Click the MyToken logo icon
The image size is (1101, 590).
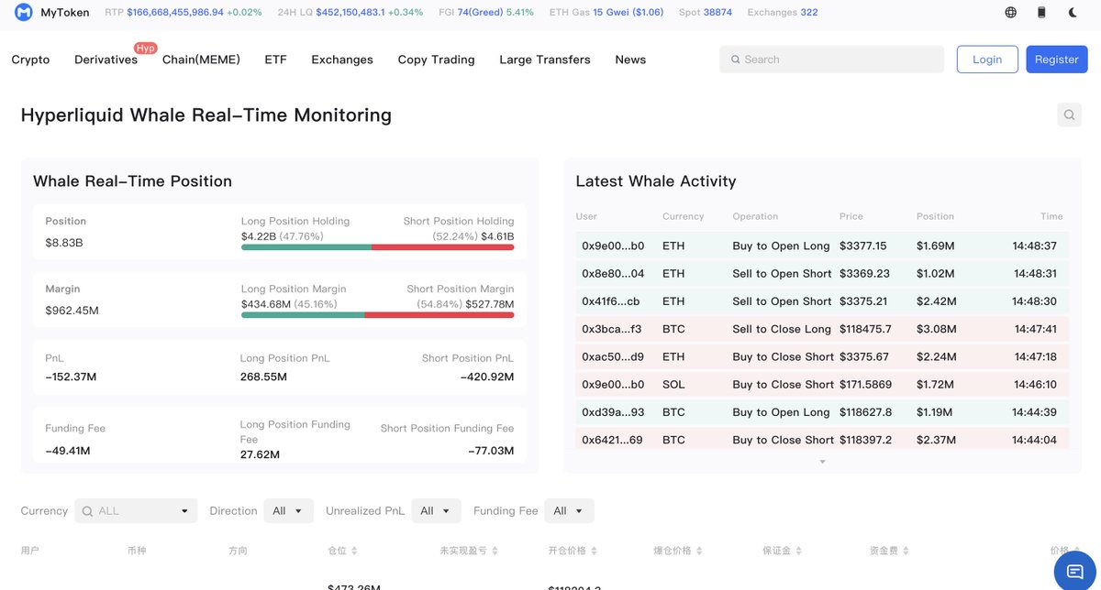24,13
